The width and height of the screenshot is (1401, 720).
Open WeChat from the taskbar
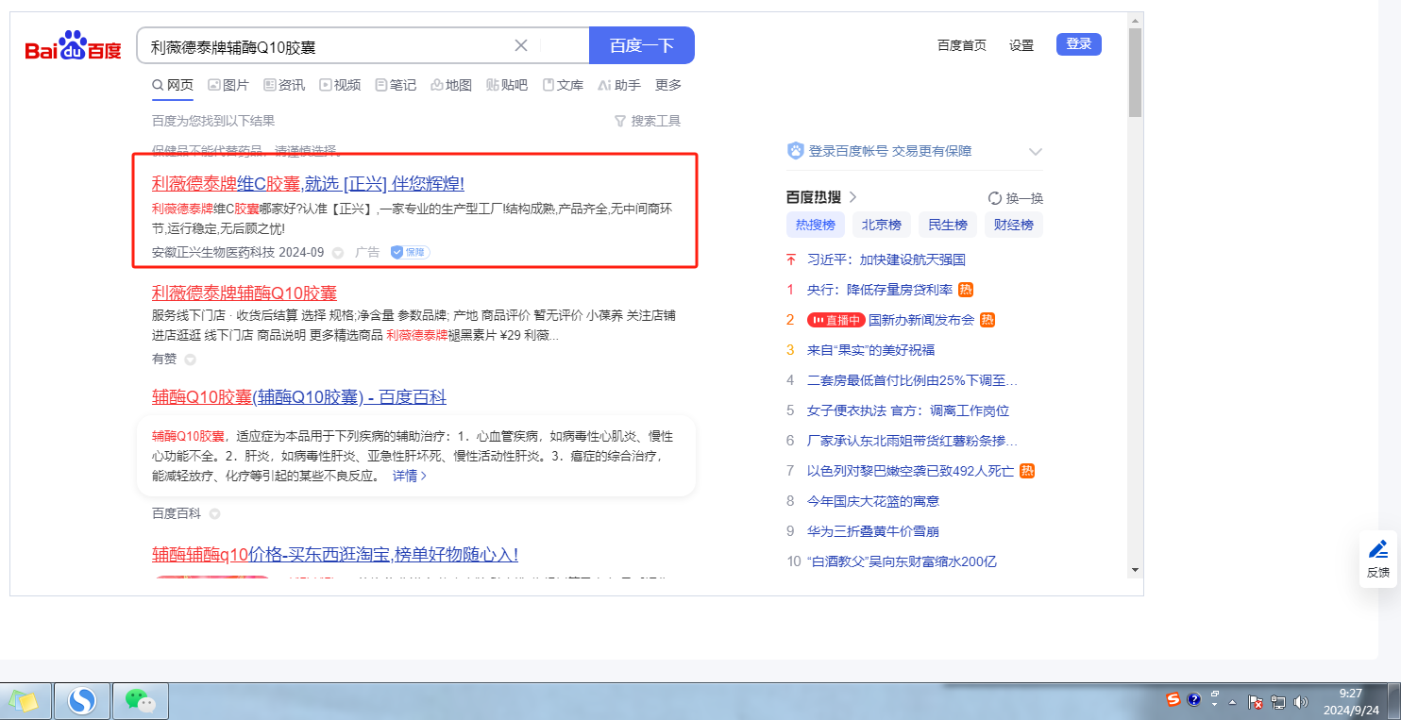click(x=141, y=700)
